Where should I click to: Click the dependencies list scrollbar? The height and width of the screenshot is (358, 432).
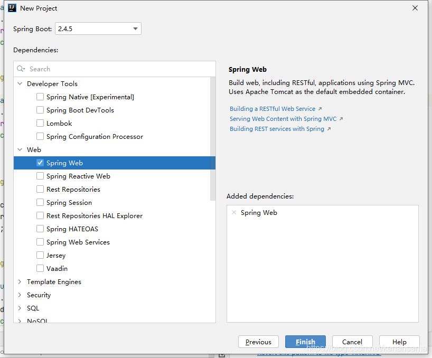(213, 139)
